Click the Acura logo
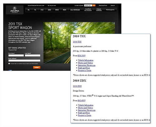 tap(15, 10)
